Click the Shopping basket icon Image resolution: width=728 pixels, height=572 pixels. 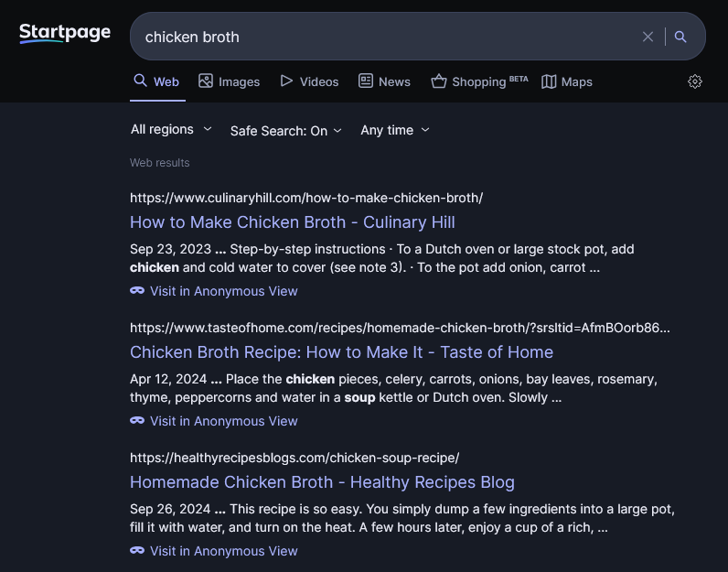pyautogui.click(x=439, y=81)
